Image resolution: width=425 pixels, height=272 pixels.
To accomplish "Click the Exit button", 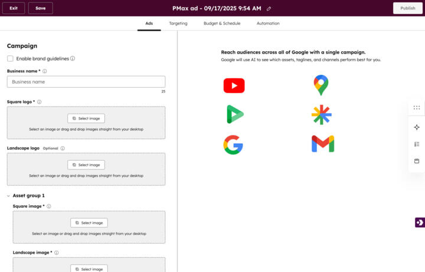I will [x=14, y=8].
